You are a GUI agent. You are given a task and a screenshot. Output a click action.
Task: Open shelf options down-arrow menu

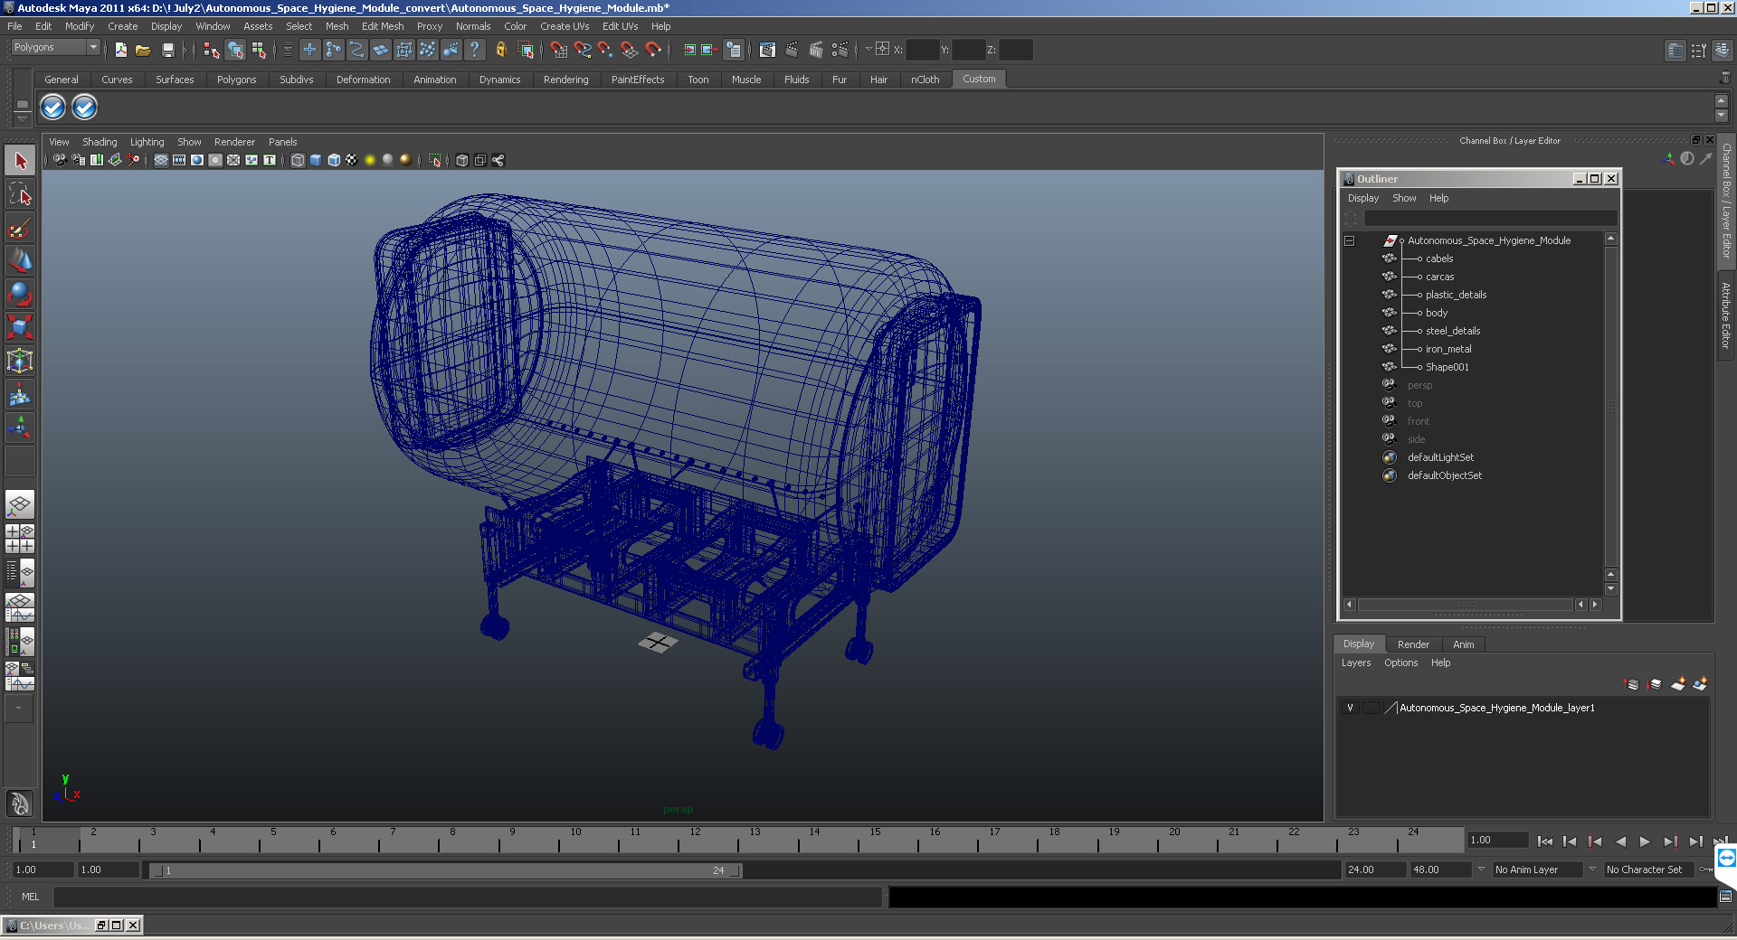pyautogui.click(x=23, y=118)
